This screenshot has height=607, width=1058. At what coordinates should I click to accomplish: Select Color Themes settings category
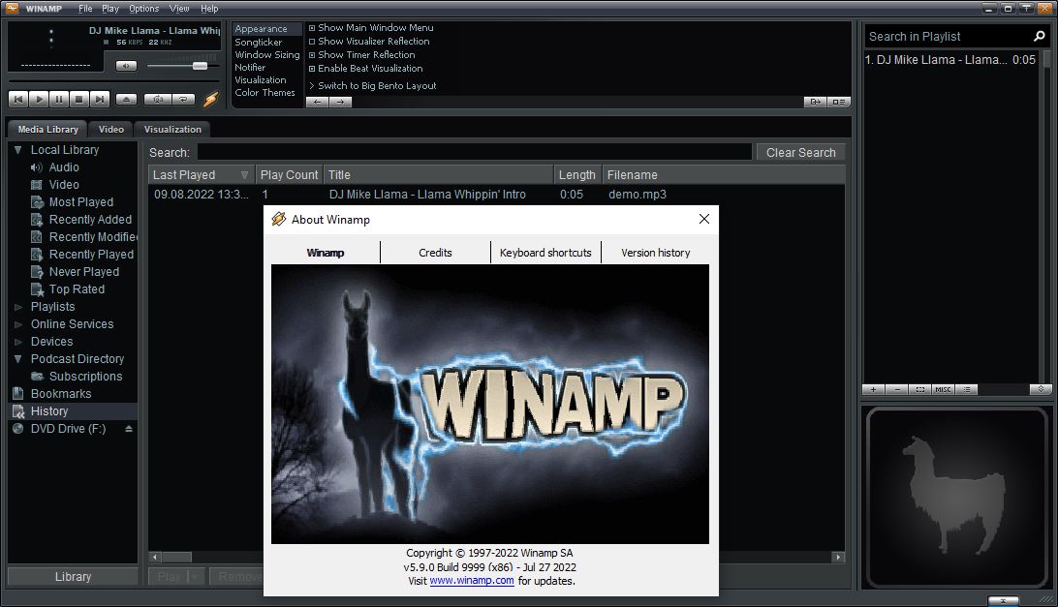point(264,92)
